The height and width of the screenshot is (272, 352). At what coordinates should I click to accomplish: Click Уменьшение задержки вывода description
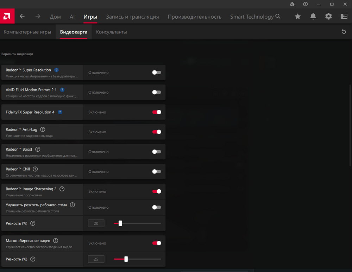coord(29,136)
